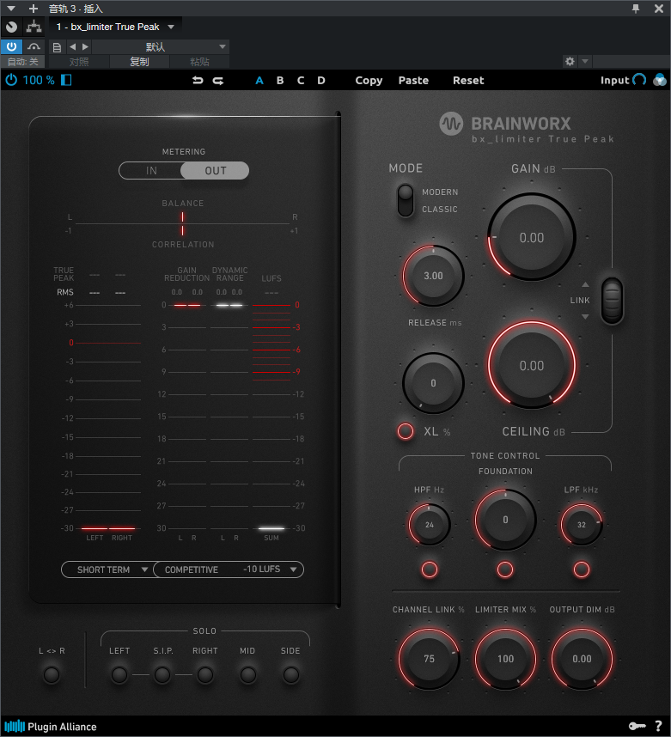This screenshot has height=737, width=671.
Task: Open the COMPETITIVE -10 LUFS dropdown
Action: point(229,569)
